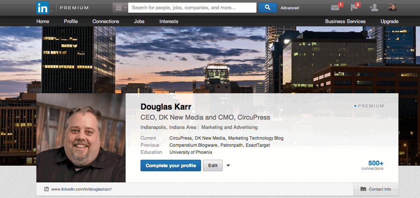Open Contact Info tab

pyautogui.click(x=376, y=189)
